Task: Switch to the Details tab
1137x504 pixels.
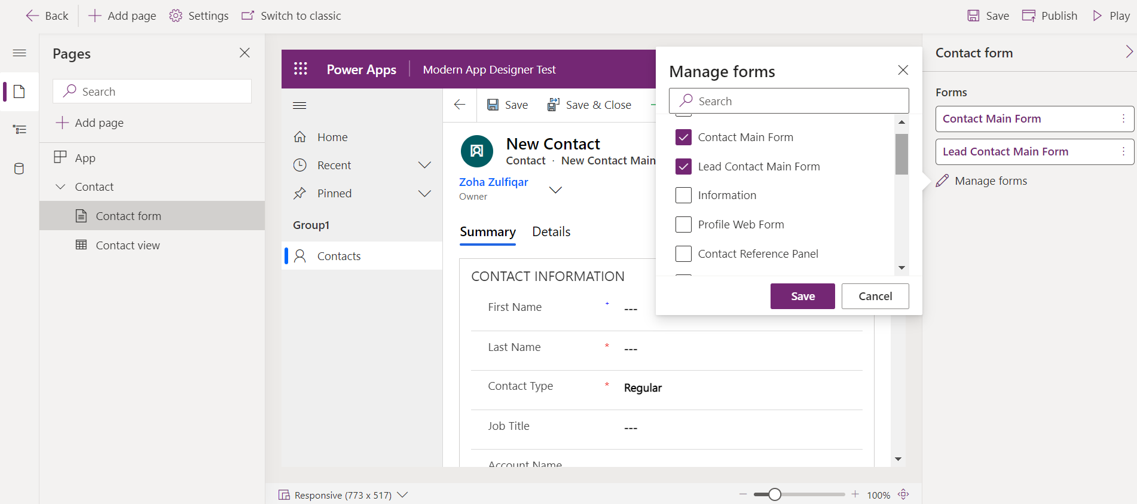Action: coord(551,232)
